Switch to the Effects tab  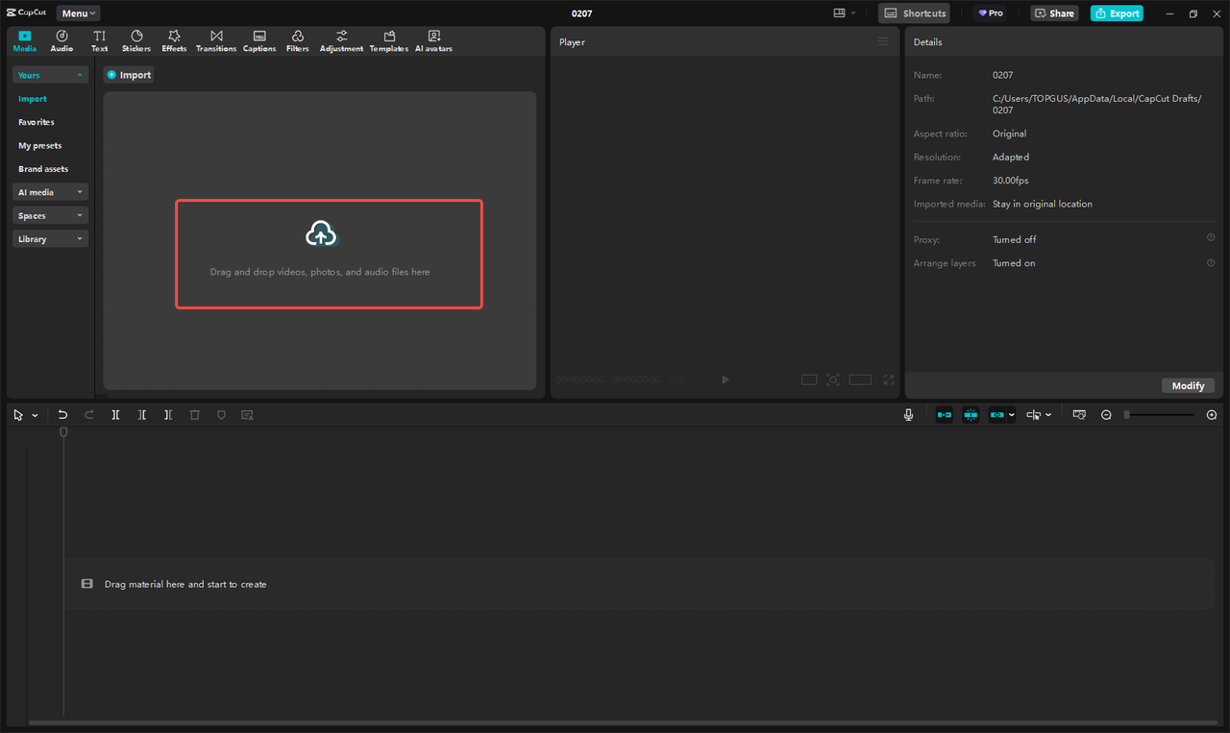click(174, 41)
